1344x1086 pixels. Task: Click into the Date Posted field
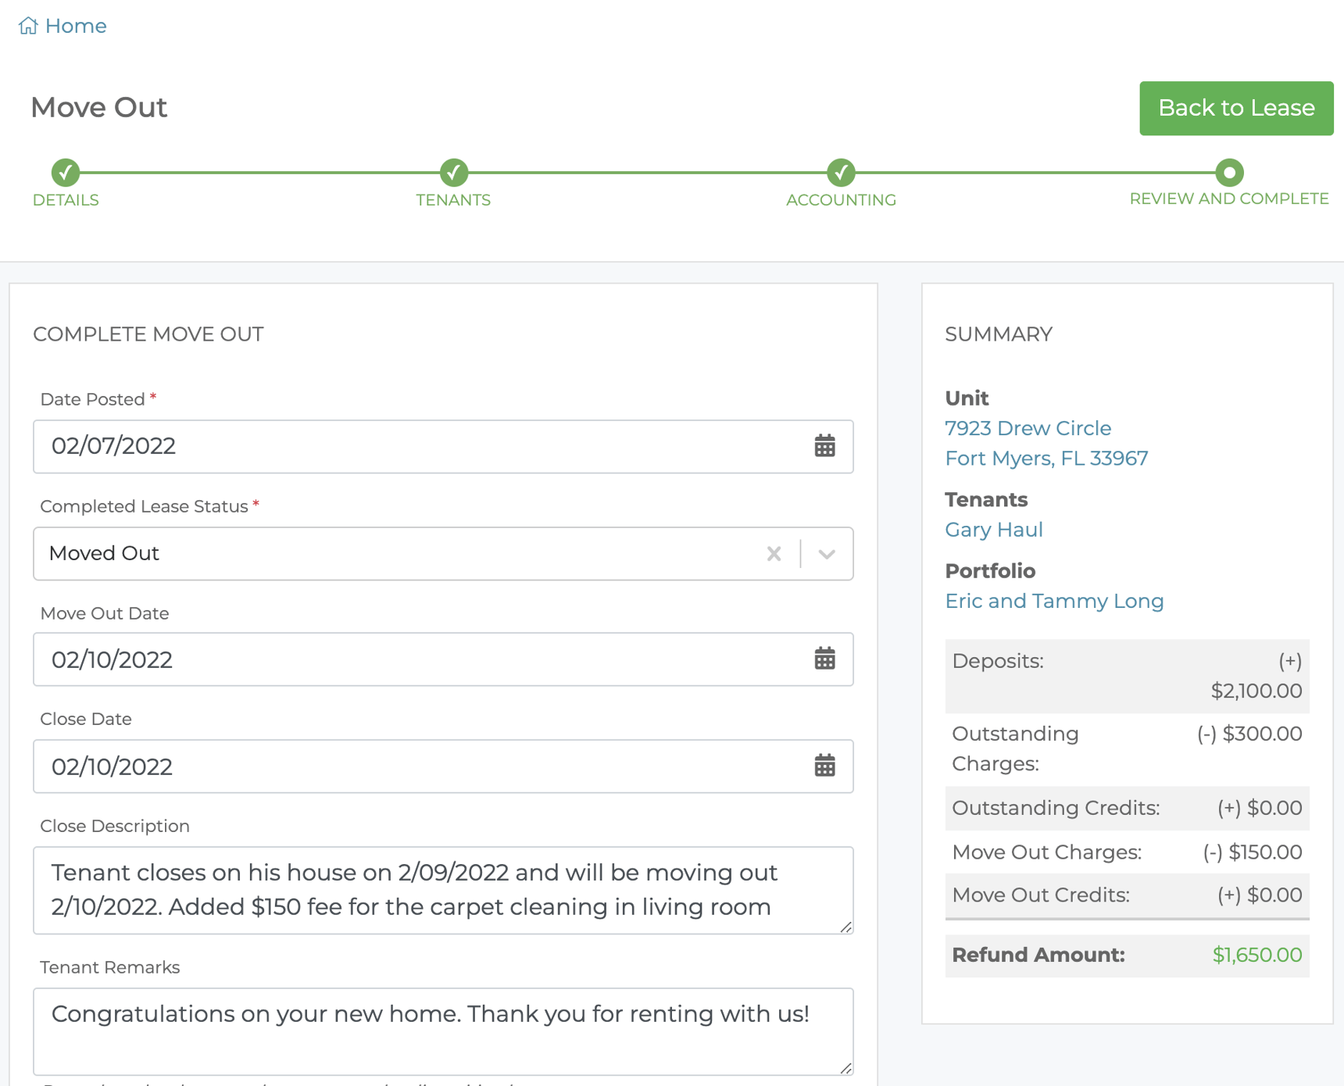coord(422,446)
